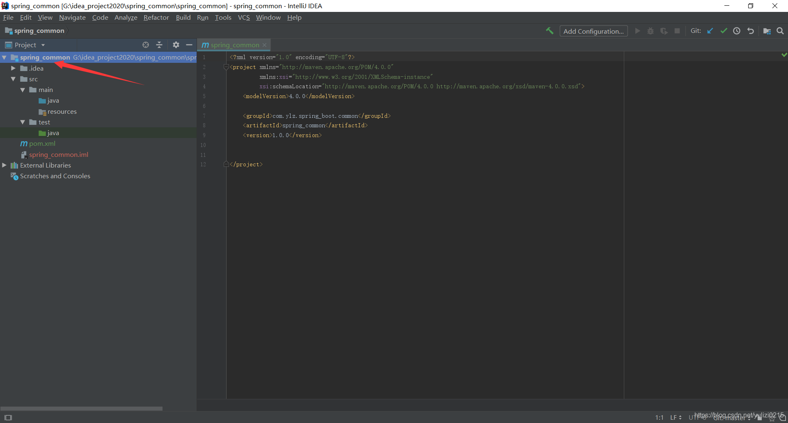This screenshot has height=423, width=788.
Task: Start debugging with the Debug bug icon
Action: click(651, 31)
